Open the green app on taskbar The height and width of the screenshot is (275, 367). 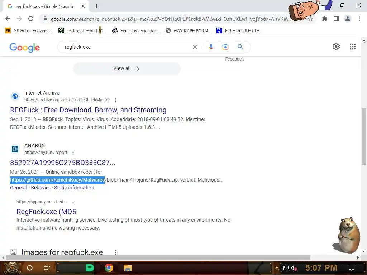click(x=90, y=268)
